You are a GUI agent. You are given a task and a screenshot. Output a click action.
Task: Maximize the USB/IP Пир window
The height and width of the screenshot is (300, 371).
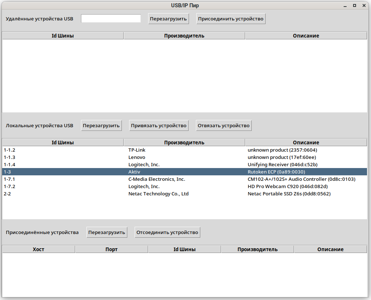pos(354,5)
